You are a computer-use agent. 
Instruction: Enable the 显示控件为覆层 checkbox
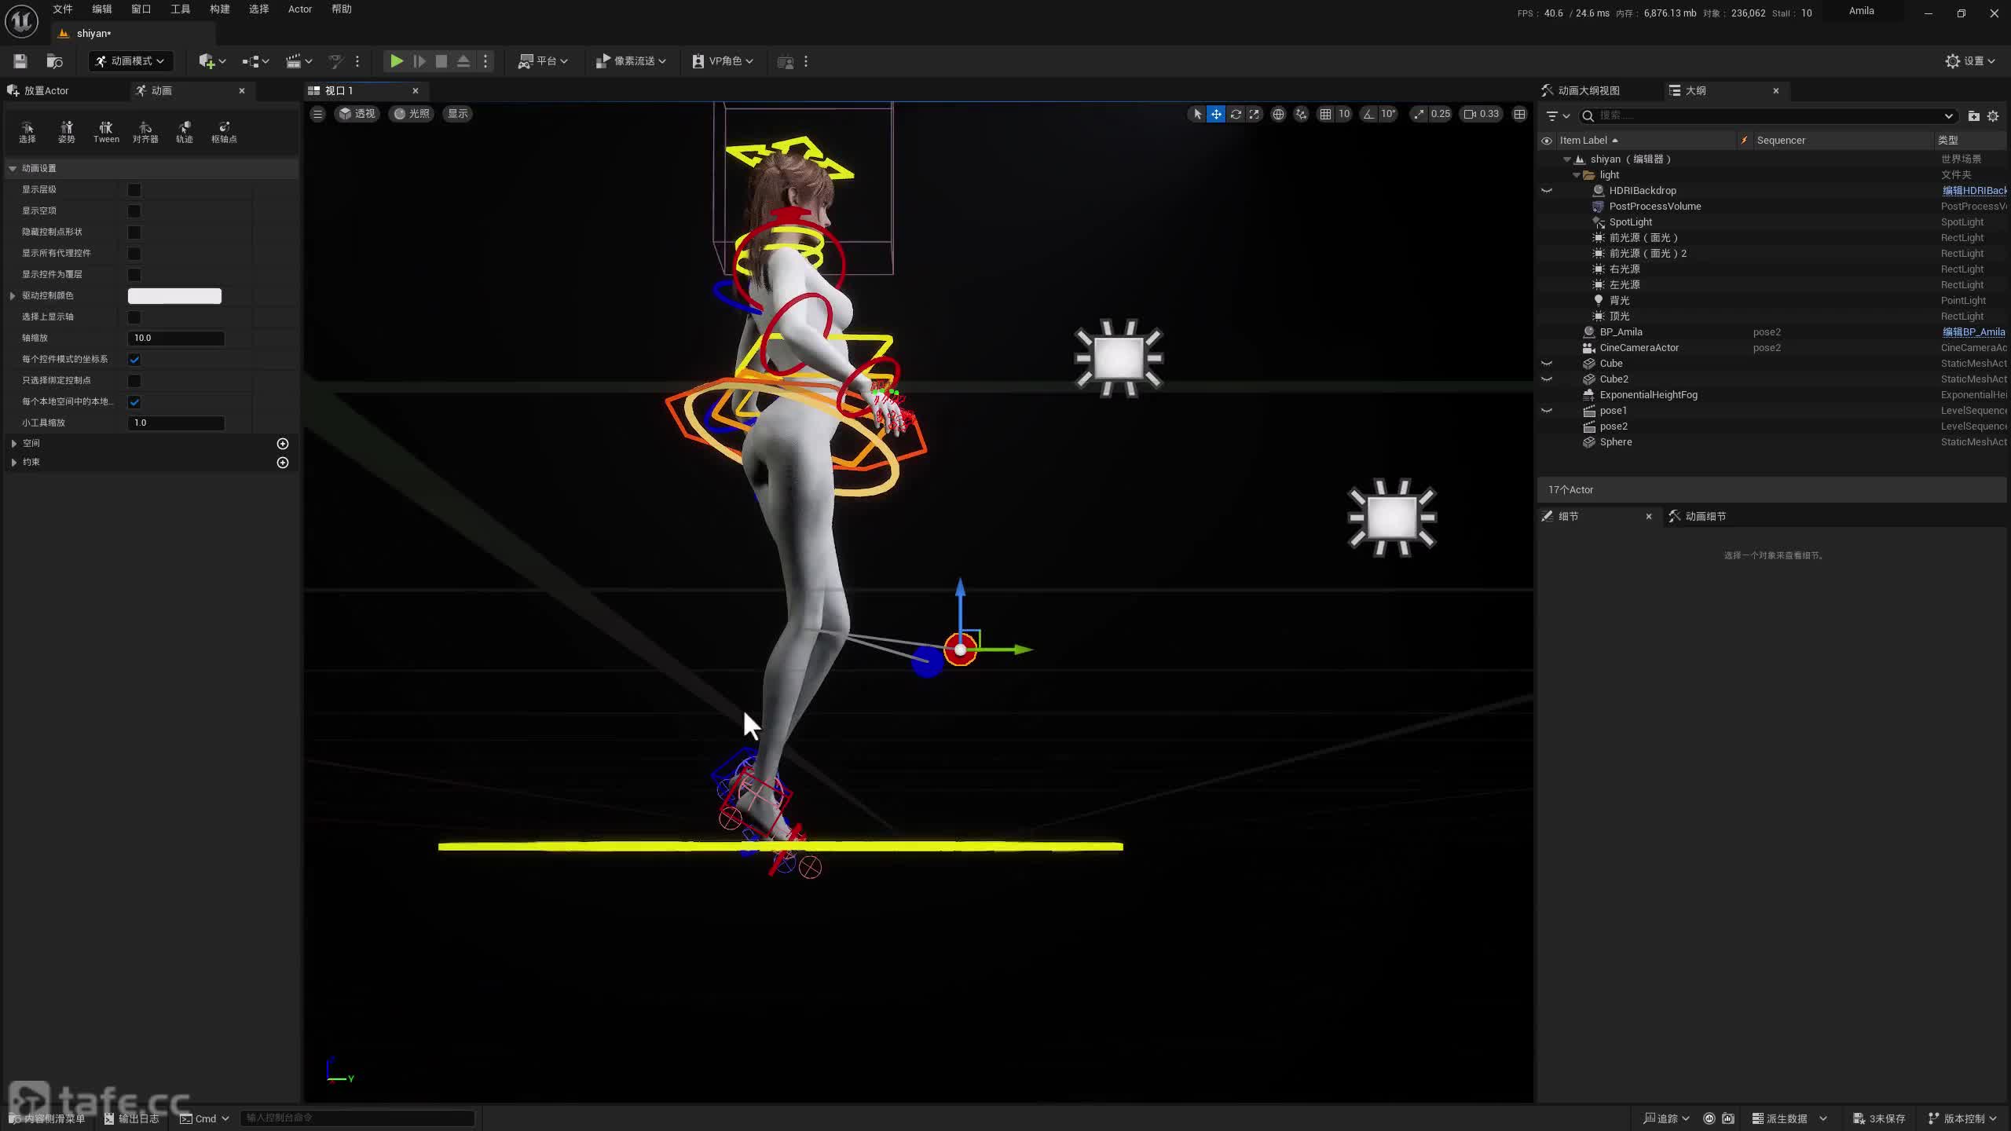[x=134, y=275]
